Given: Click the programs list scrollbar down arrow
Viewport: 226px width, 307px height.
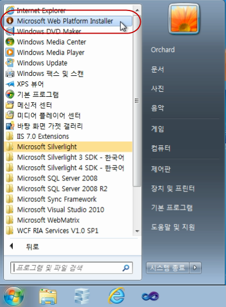Looking at the screenshot, I should tap(137, 231).
